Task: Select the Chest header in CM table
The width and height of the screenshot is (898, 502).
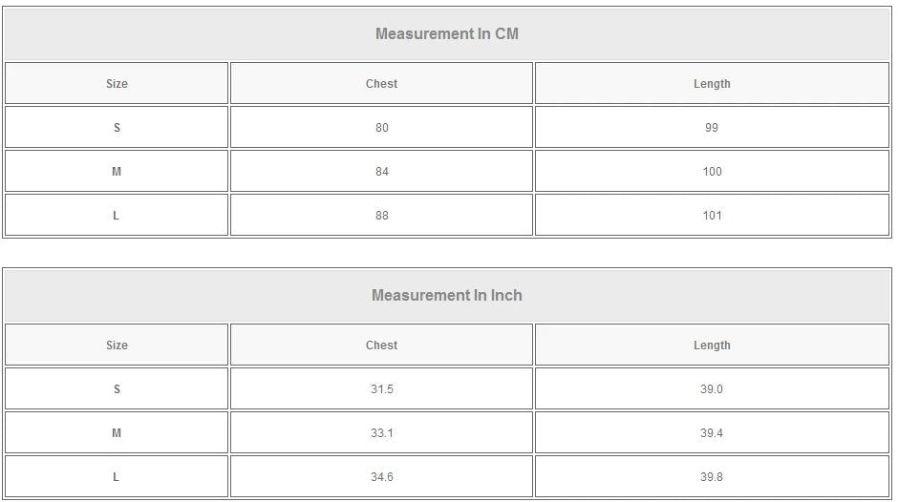Action: [x=381, y=84]
